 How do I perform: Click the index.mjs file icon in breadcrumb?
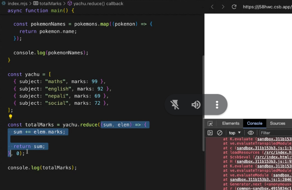pyautogui.click(x=3, y=3)
